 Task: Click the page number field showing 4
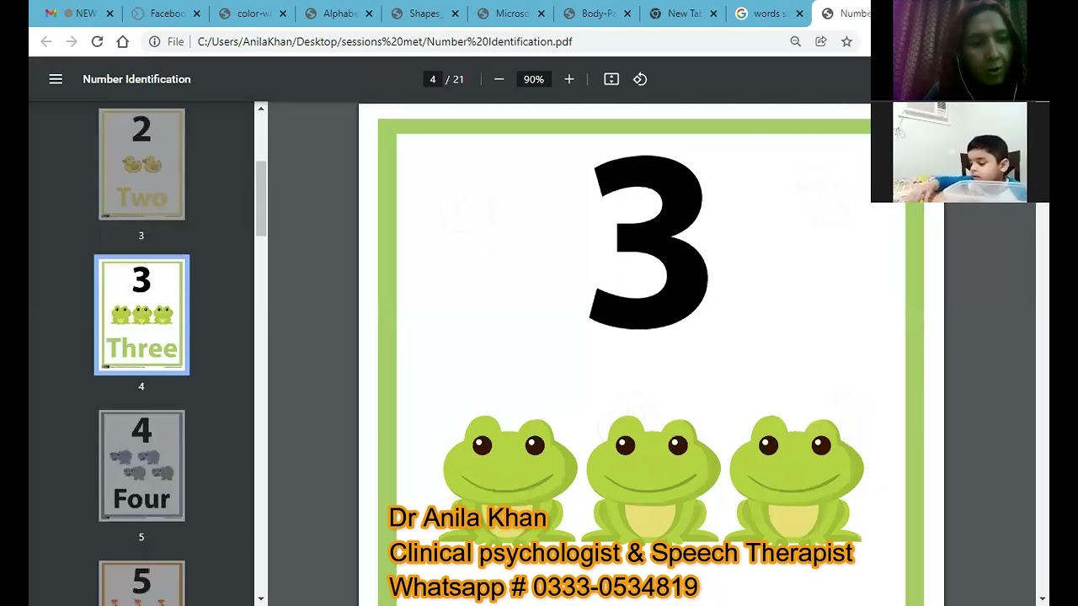coord(432,79)
